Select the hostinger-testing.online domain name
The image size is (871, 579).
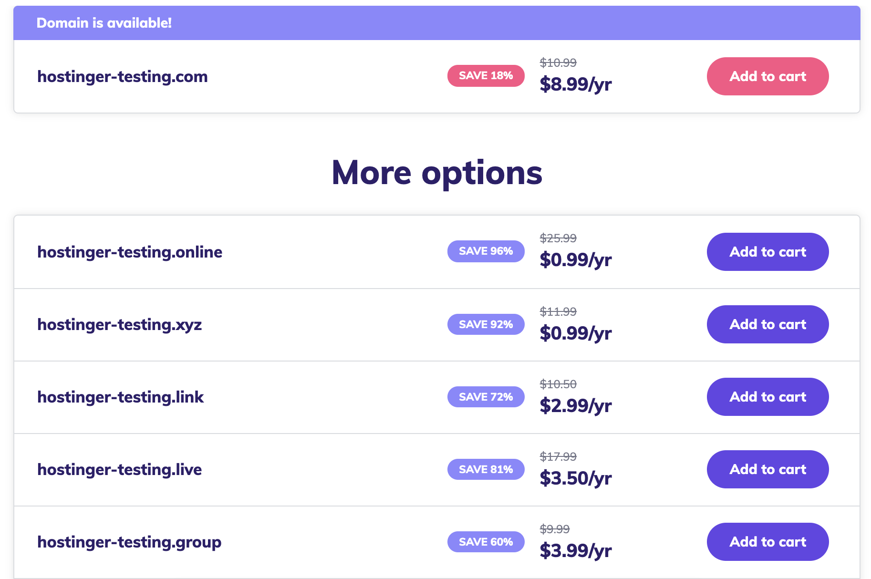pos(130,252)
